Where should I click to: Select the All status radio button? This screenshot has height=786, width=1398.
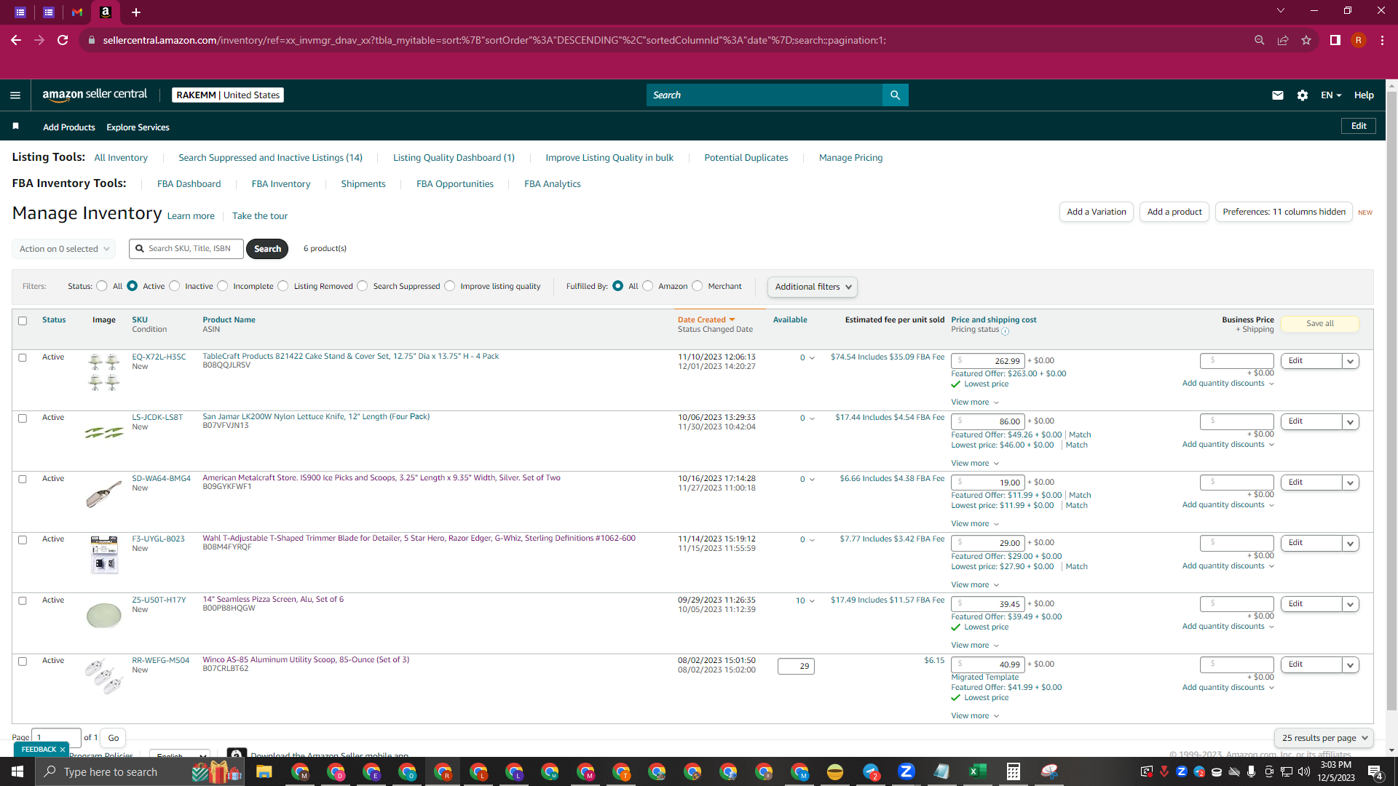coord(102,286)
